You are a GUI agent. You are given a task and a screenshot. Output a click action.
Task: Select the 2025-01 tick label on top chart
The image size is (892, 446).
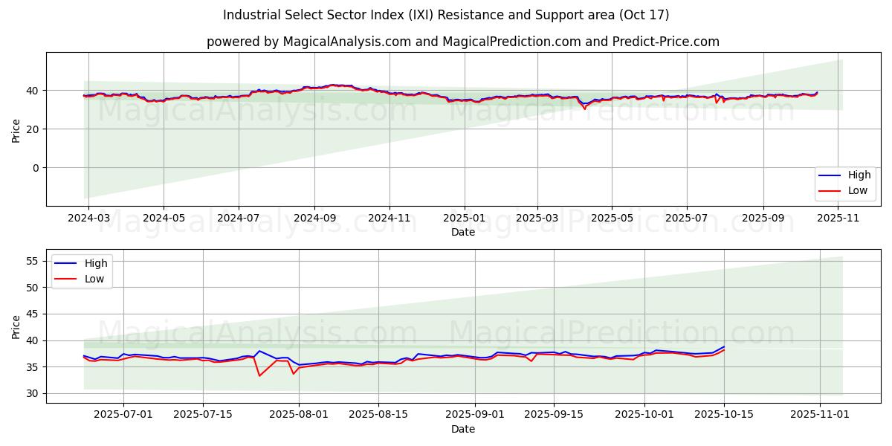pyautogui.click(x=465, y=219)
